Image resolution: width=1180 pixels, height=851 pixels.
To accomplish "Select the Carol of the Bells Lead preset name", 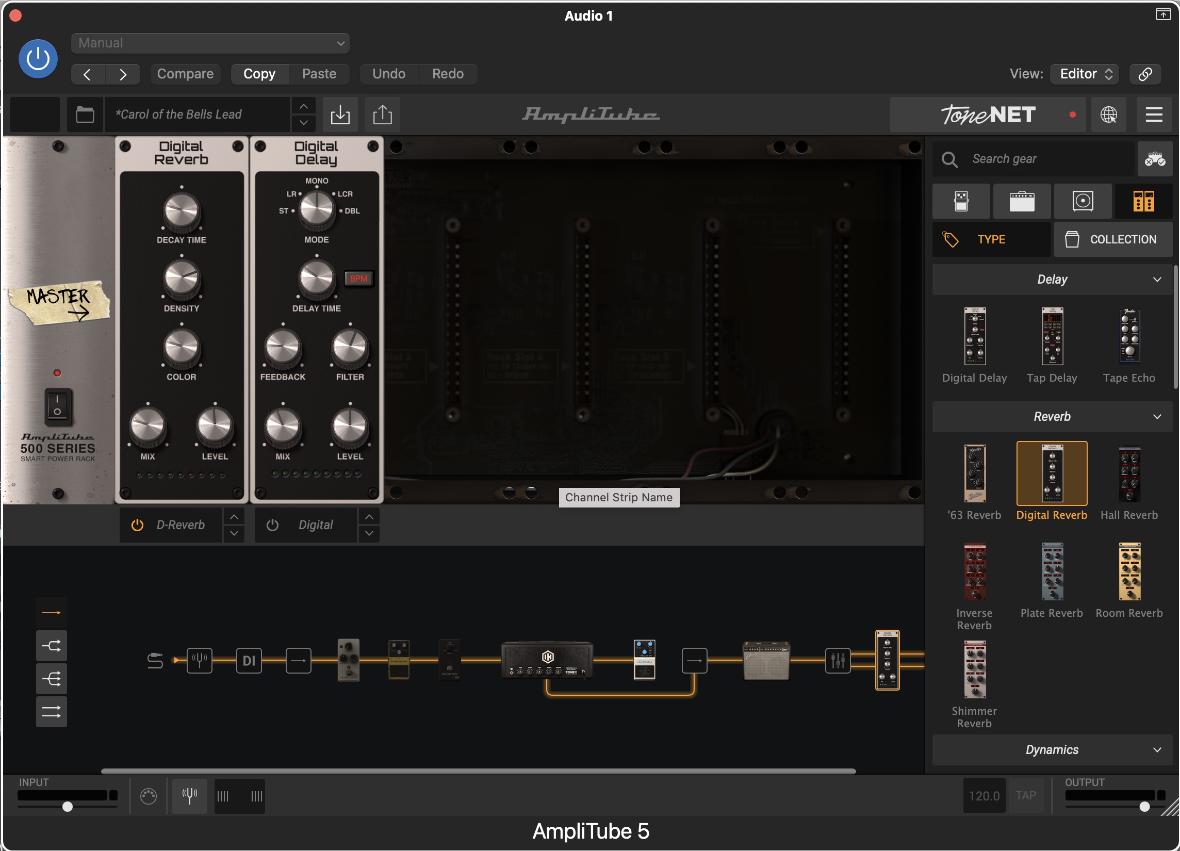I will 196,114.
